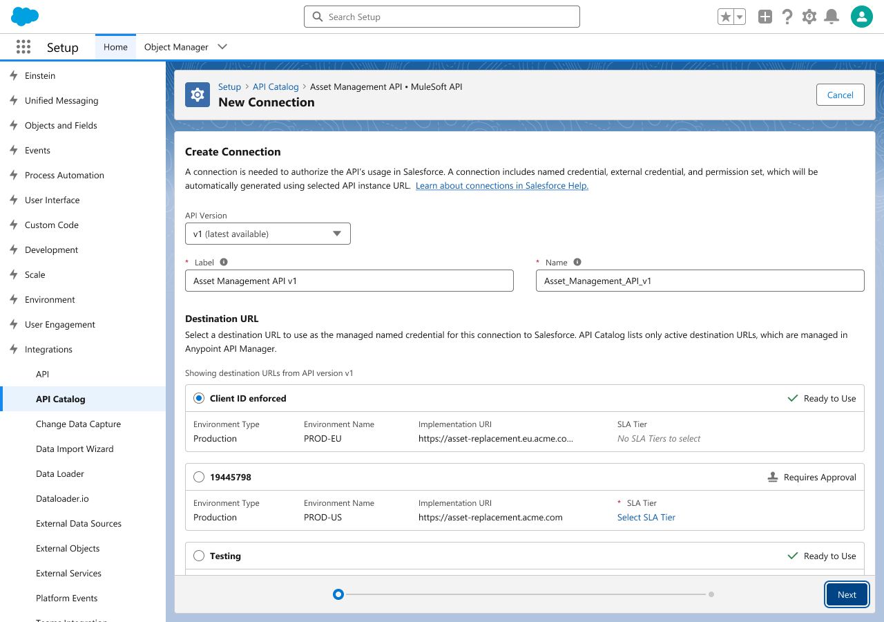Click the Salesforce cloud logo
Viewport: 884px width, 622px height.
click(x=24, y=16)
